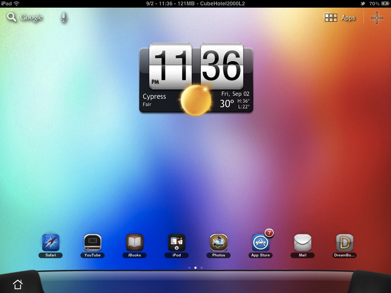Open the iBooks app
Viewport: 391px width, 293px height.
[135, 243]
